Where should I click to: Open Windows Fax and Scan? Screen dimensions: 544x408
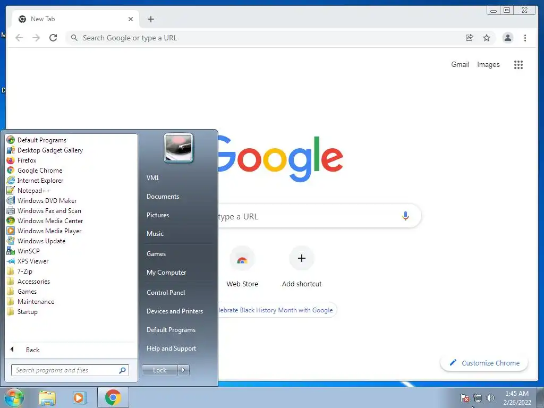[x=44, y=210]
